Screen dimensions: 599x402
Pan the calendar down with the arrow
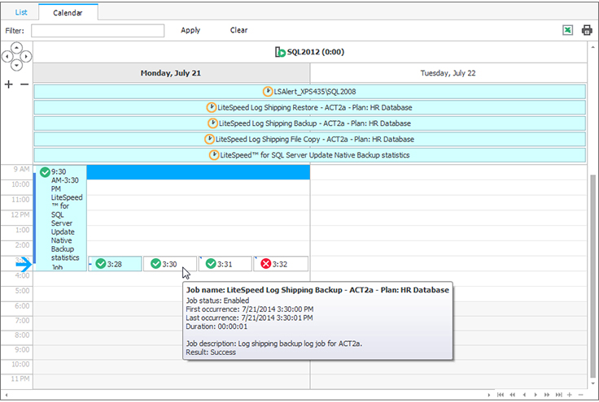pos(16,66)
